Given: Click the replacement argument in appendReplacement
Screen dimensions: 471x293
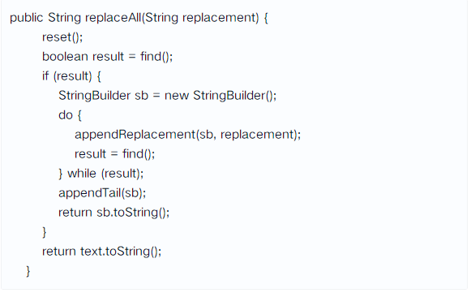Looking at the screenshot, I should 259,135.
